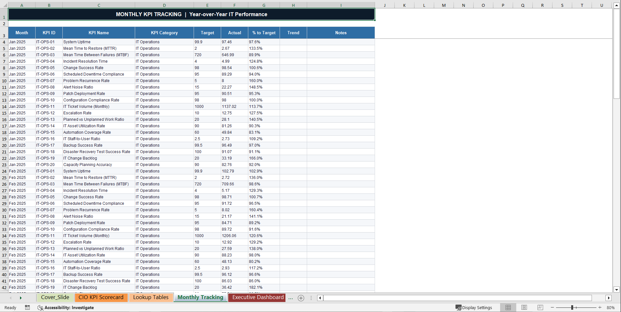
Task: Open the hidden sheets ellipsis menu
Action: [291, 298]
